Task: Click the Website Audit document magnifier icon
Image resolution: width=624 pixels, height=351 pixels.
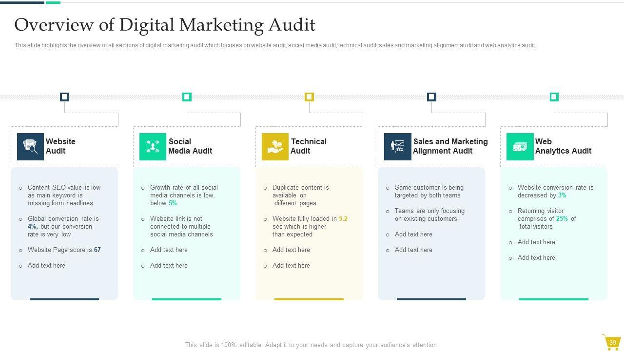Action: [x=30, y=147]
